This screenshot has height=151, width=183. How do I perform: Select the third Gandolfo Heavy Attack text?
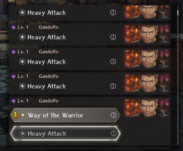47,62
